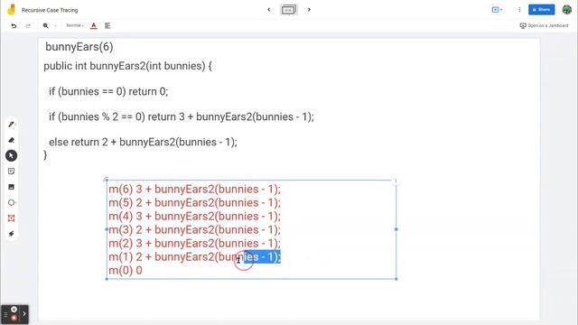The image size is (578, 325).
Task: Open the text alignment options
Action: (107, 26)
